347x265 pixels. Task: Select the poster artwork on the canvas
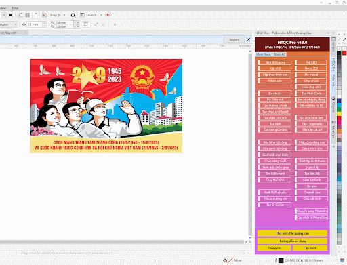(x=106, y=106)
